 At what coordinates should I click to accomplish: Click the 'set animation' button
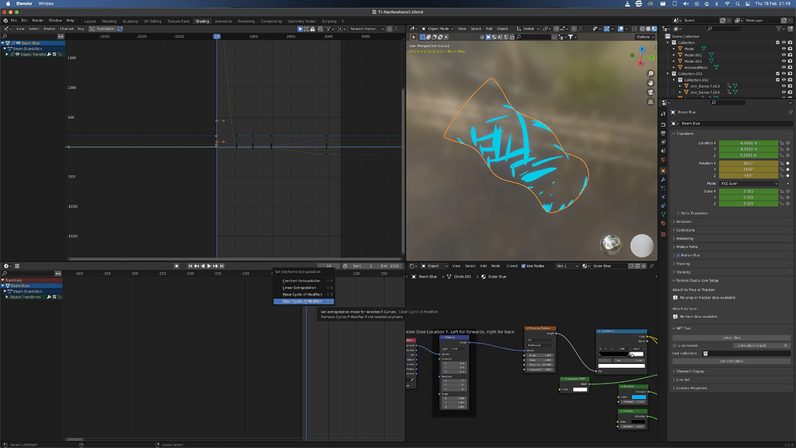tap(731, 361)
